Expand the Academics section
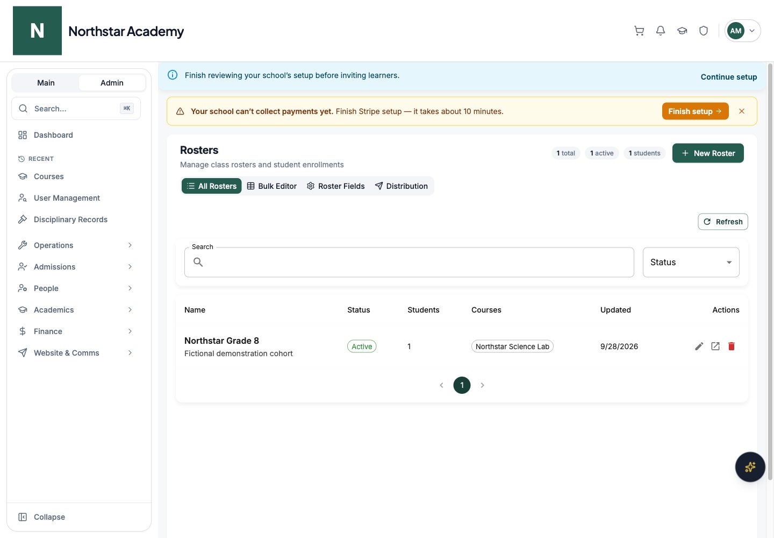This screenshot has width=774, height=538. point(76,310)
